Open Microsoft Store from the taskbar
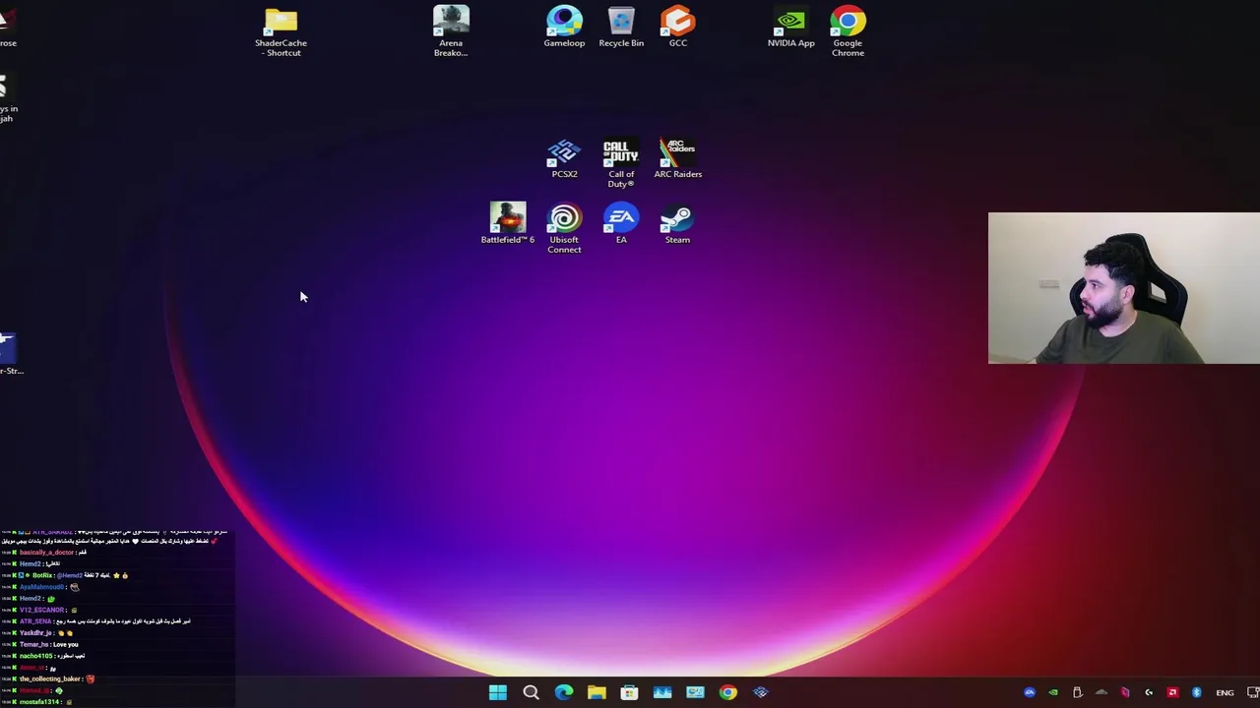The height and width of the screenshot is (708, 1260). (x=629, y=692)
